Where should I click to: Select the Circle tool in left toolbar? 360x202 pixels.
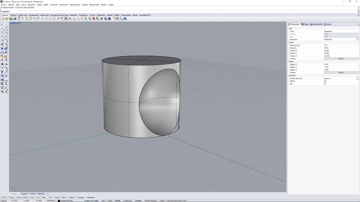point(2,33)
